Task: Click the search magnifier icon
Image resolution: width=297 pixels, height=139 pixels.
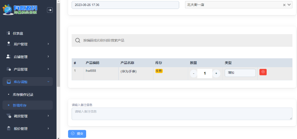Action: click(x=78, y=41)
